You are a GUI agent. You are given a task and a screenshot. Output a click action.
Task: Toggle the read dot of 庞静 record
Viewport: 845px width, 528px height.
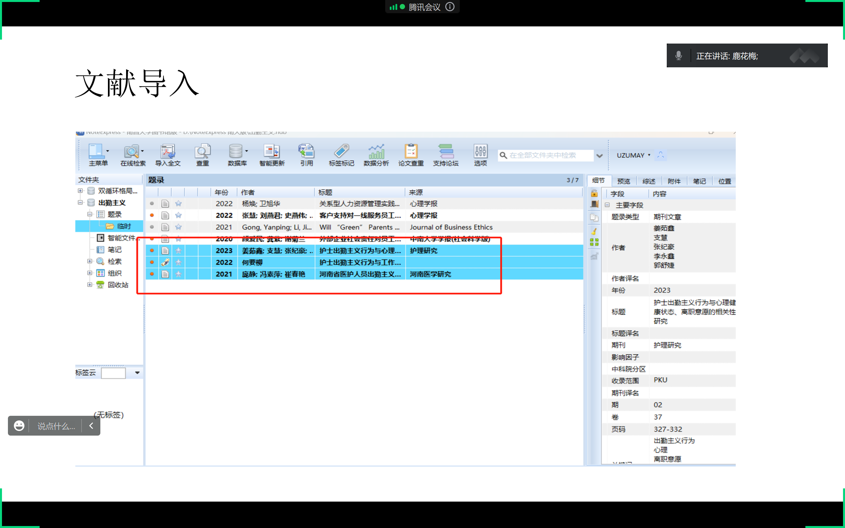click(x=152, y=274)
